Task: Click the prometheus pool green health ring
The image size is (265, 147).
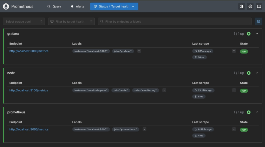Action: click(x=249, y=112)
